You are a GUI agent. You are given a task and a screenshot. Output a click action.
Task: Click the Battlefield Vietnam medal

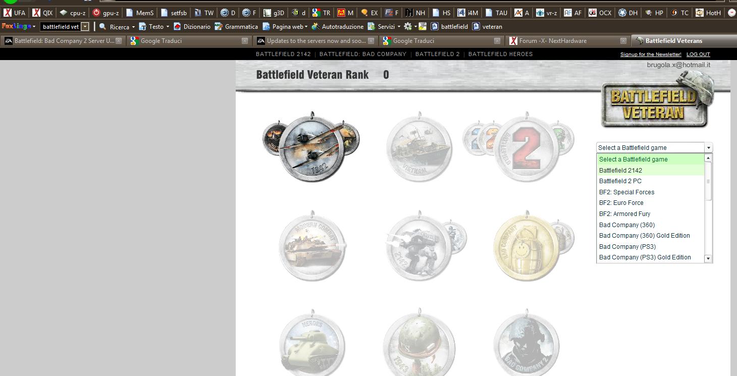419,146
